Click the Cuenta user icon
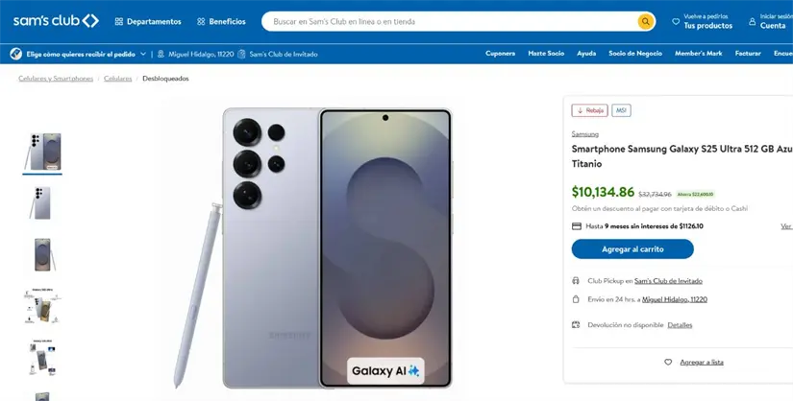 (x=753, y=21)
